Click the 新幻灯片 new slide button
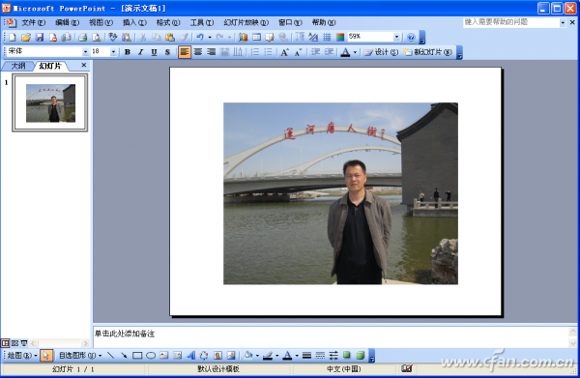 pos(428,52)
